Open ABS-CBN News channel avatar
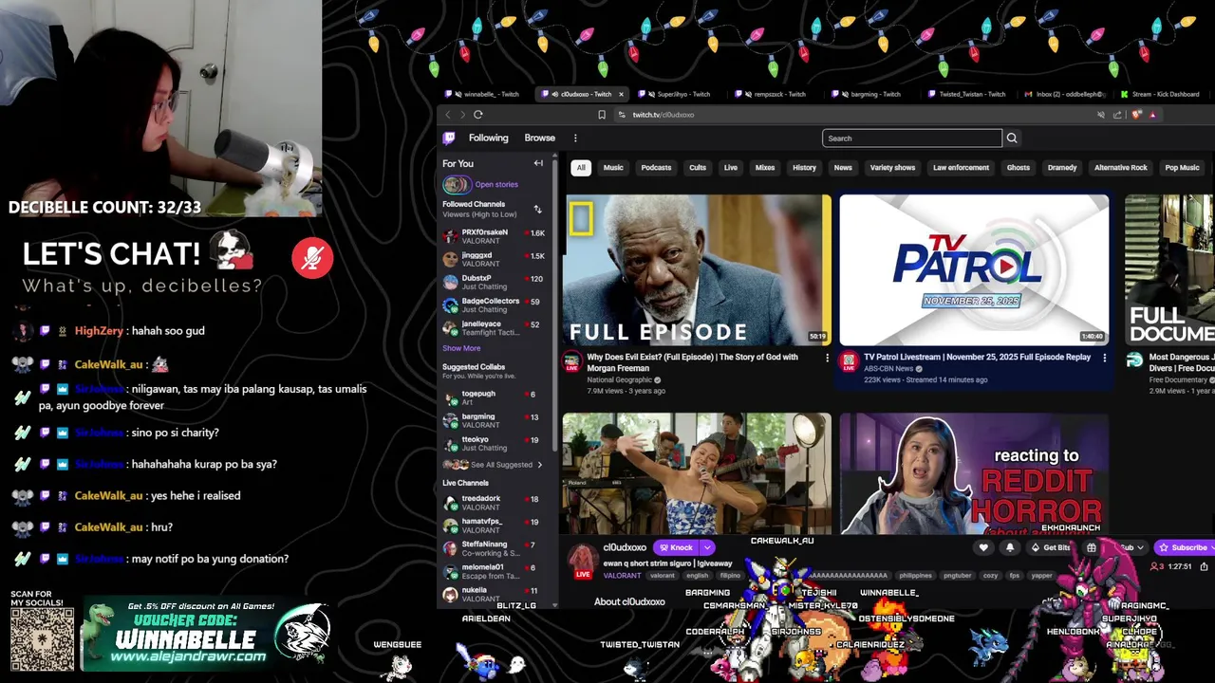Image resolution: width=1215 pixels, height=683 pixels. 849,361
